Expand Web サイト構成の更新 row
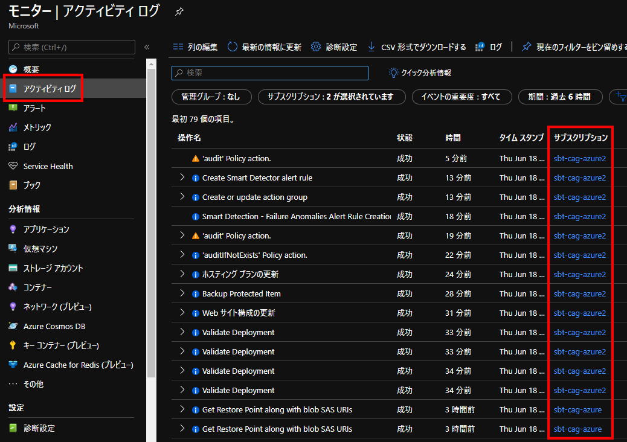This screenshot has height=442, width=627. tap(182, 312)
